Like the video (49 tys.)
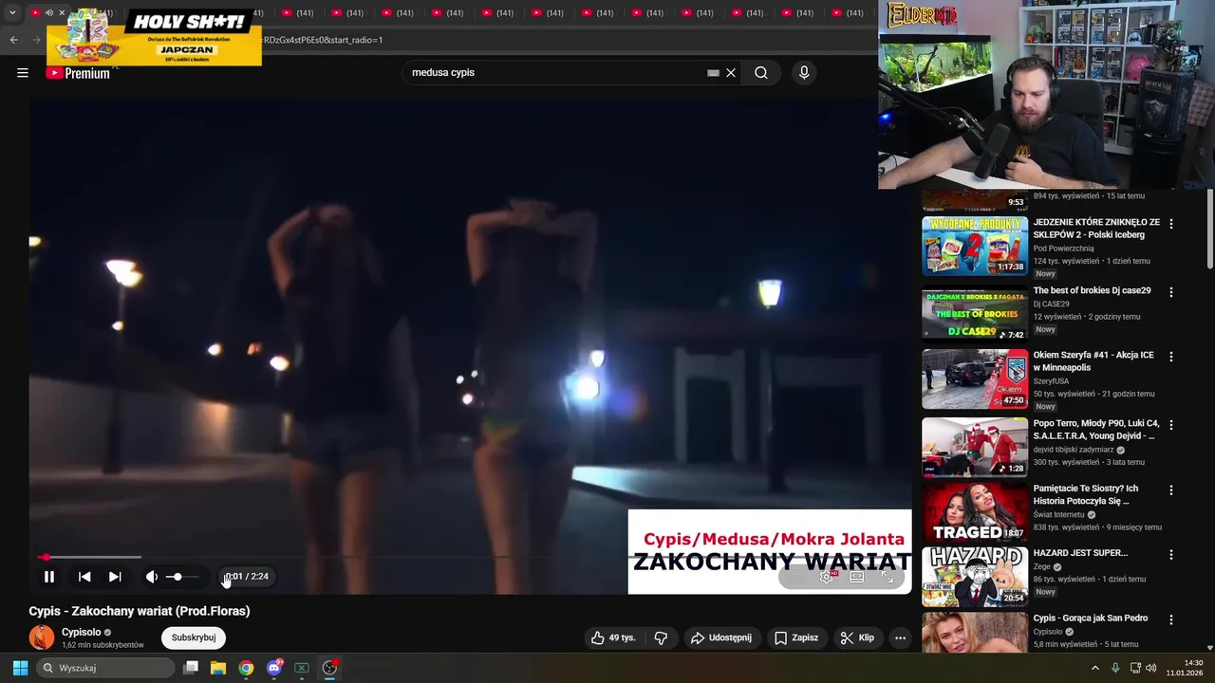The width and height of the screenshot is (1215, 683). tap(613, 638)
